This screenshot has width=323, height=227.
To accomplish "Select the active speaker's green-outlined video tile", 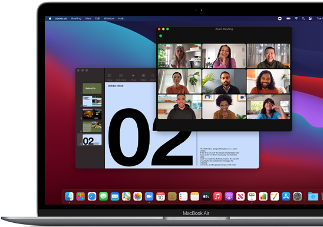I will click(x=180, y=56).
